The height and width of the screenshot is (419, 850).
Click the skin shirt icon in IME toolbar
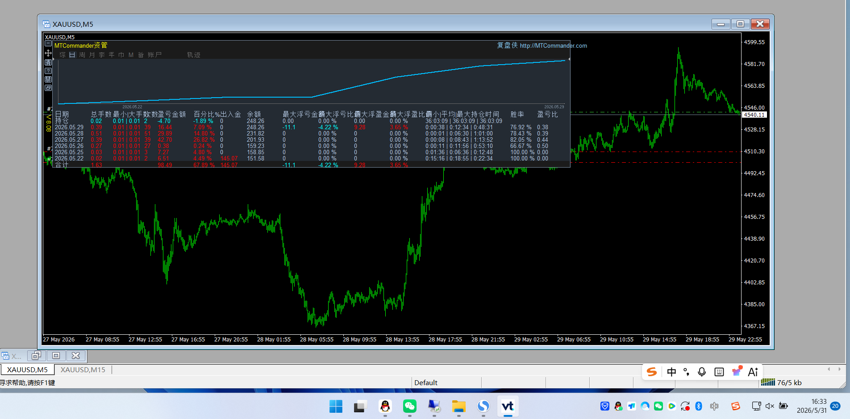click(x=737, y=371)
